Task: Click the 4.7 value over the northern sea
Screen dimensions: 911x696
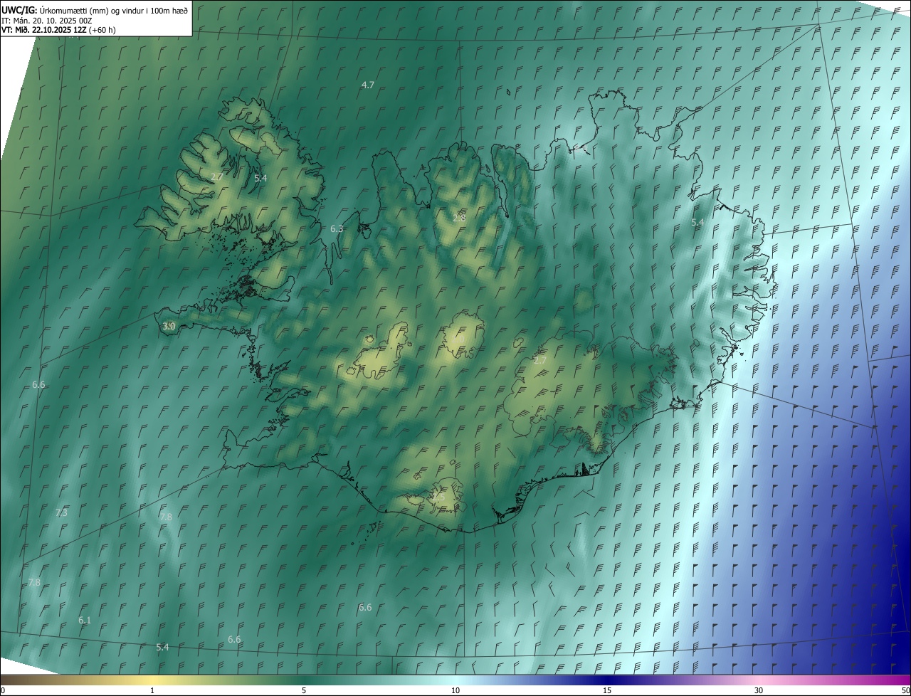Action: (368, 85)
